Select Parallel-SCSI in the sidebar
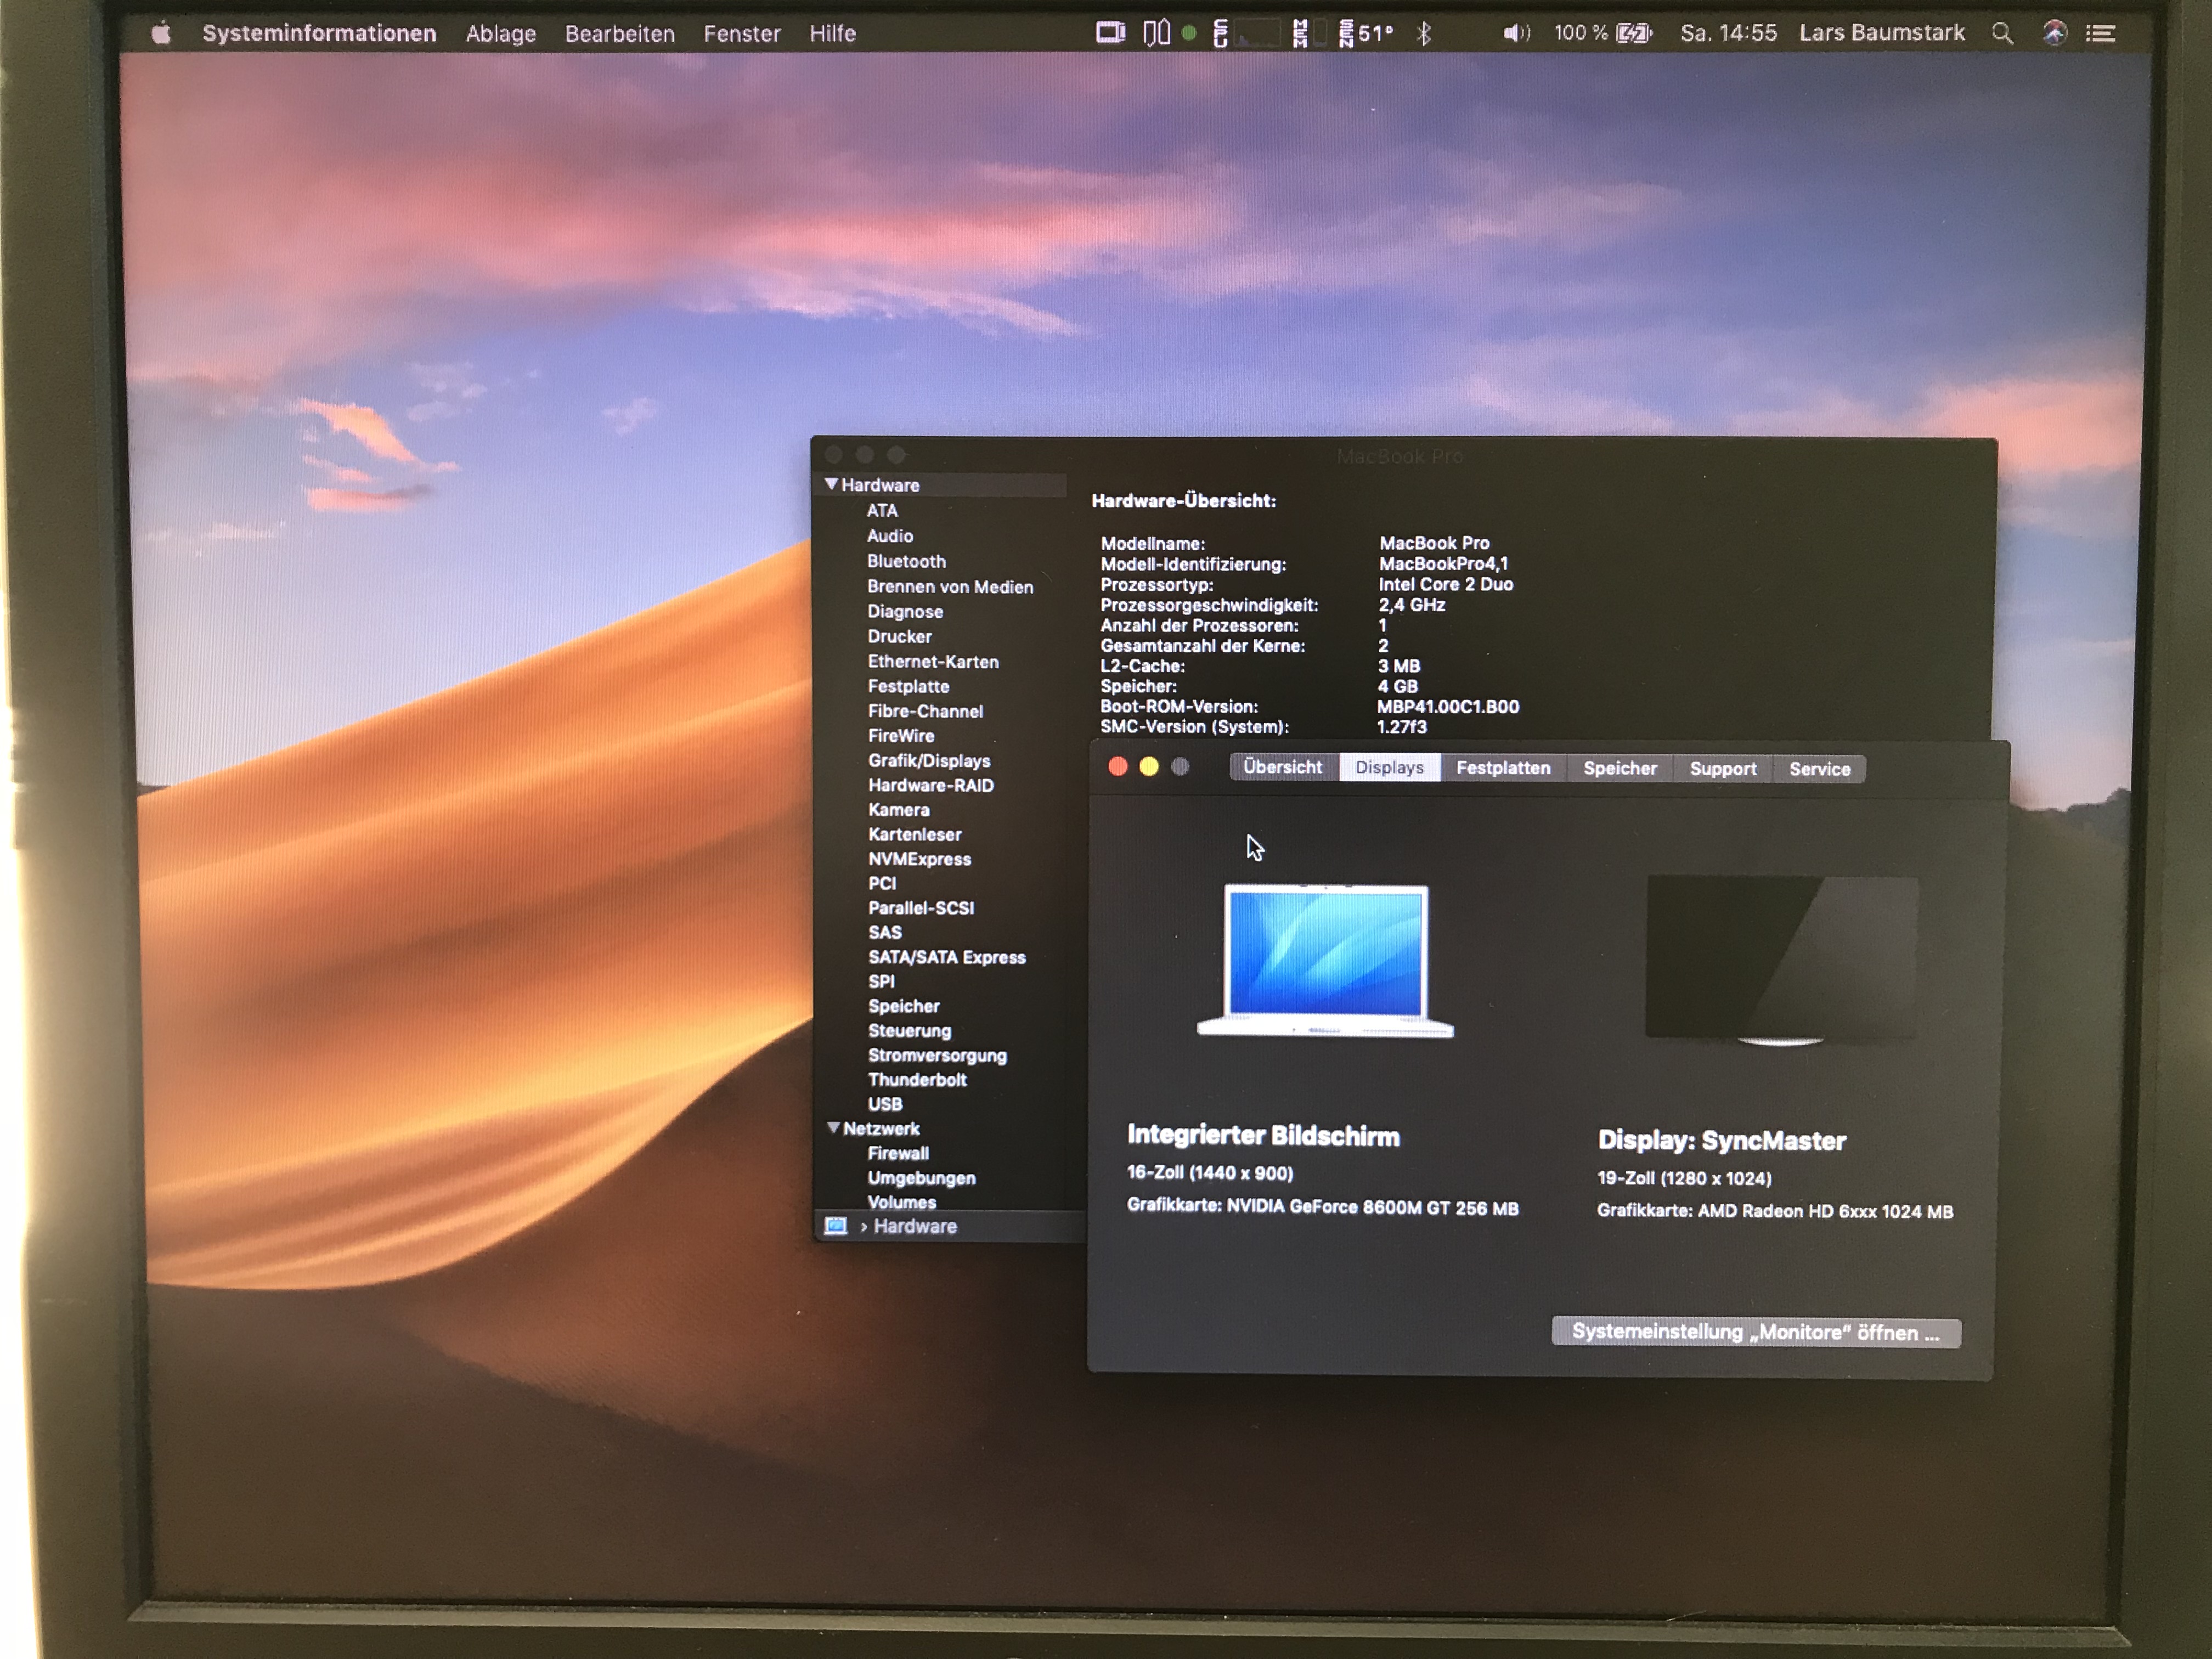Viewport: 2212px width, 1659px height. pos(921,908)
